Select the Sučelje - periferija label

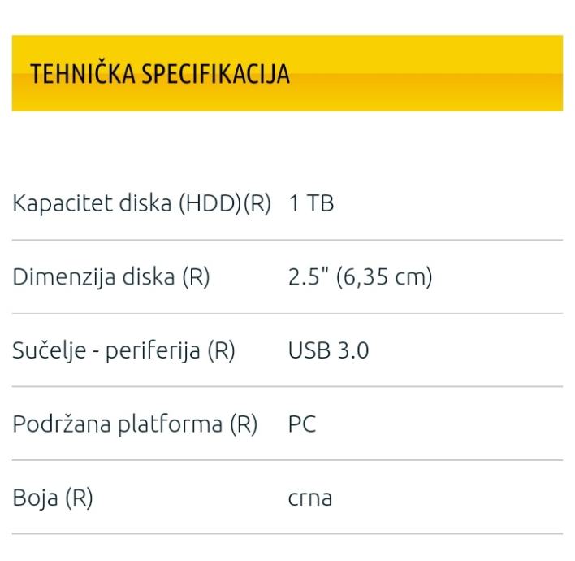[x=106, y=351]
